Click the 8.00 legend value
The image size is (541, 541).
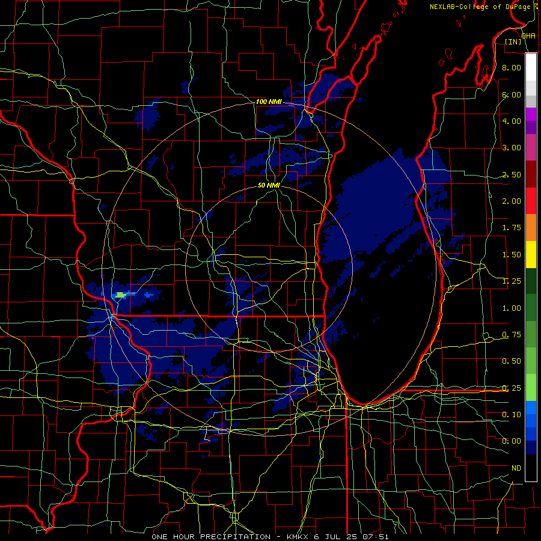512,67
